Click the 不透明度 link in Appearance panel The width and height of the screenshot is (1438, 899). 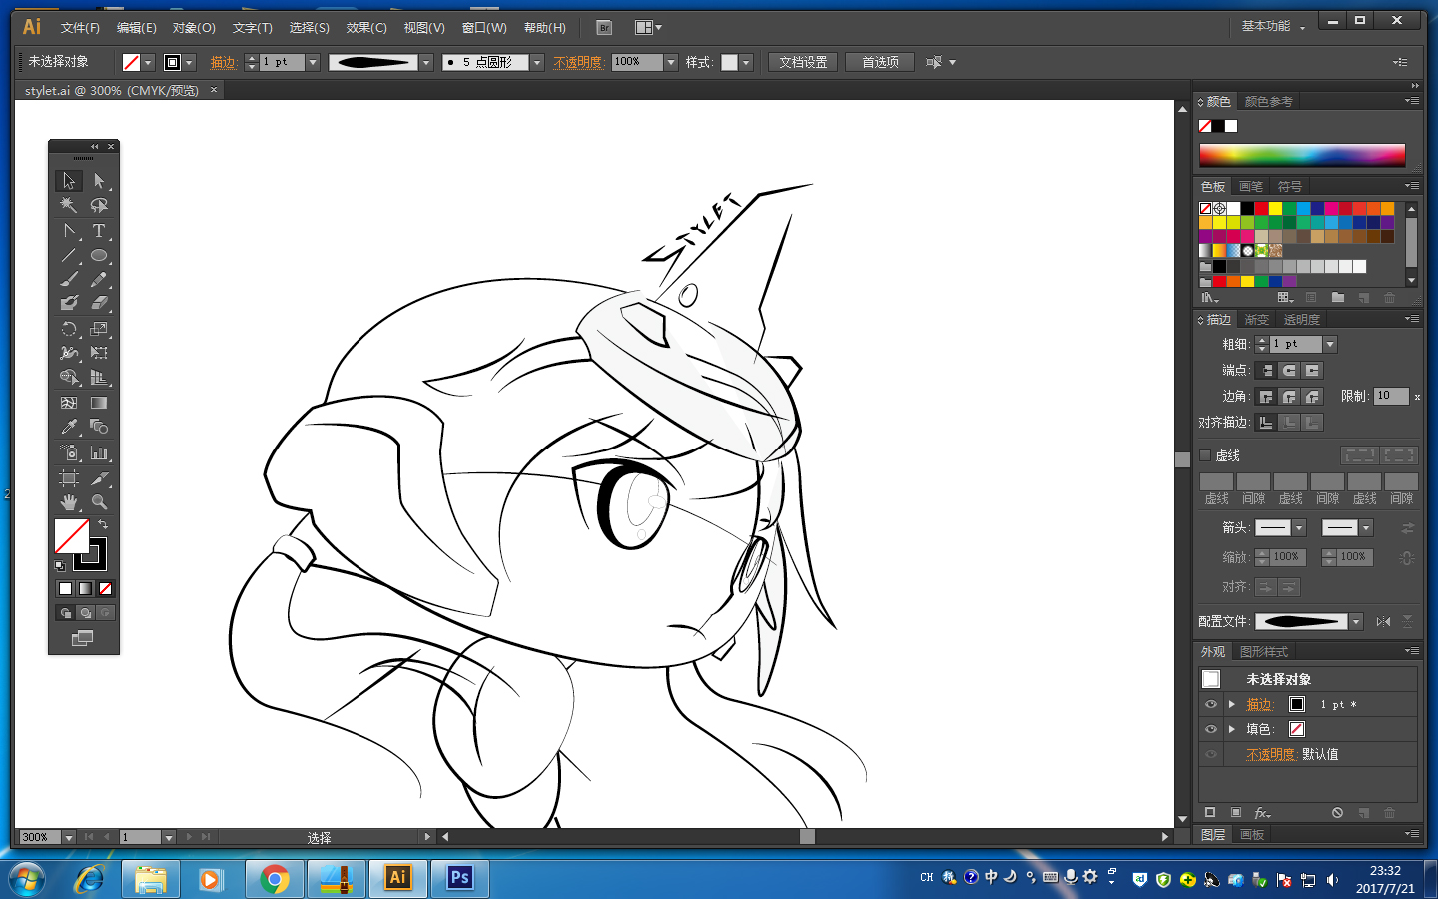tap(1270, 754)
